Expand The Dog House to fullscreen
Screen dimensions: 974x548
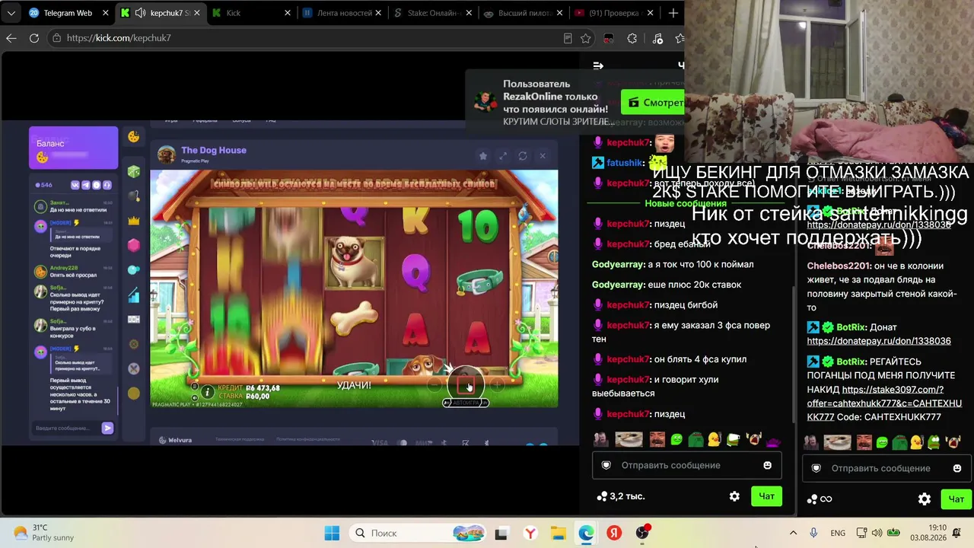pyautogui.click(x=503, y=155)
